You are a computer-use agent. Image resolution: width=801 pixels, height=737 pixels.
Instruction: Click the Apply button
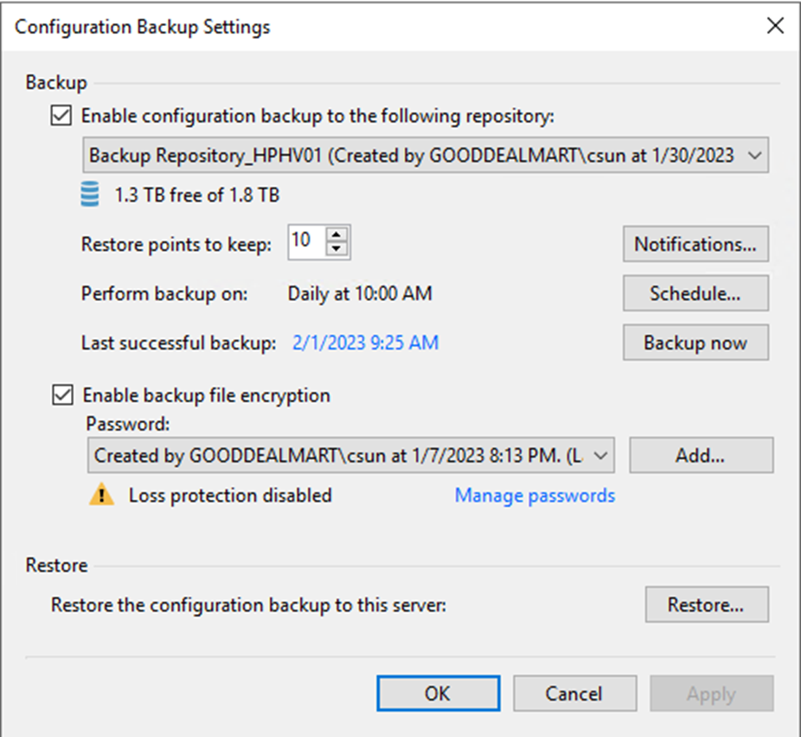711,693
